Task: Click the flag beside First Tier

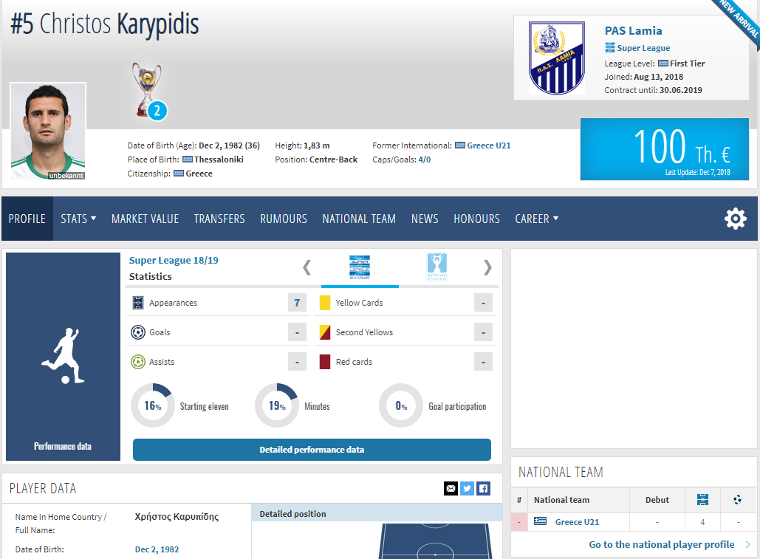Action: (663, 64)
